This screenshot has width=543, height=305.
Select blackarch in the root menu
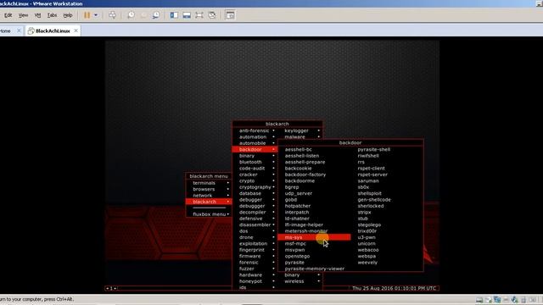click(x=209, y=202)
